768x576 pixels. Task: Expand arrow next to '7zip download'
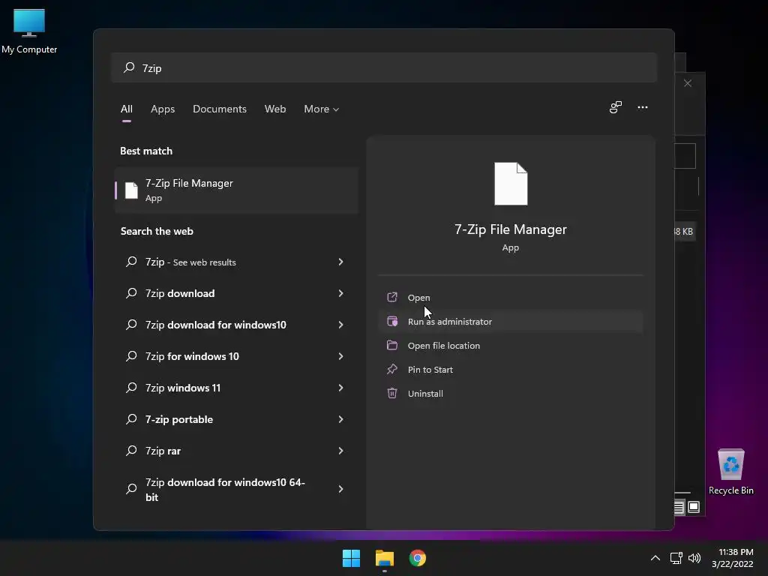340,293
